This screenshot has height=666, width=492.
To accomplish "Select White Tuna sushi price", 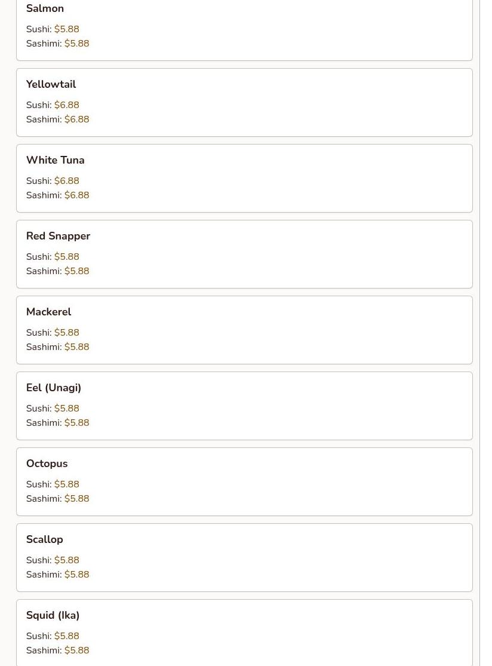I will [67, 181].
